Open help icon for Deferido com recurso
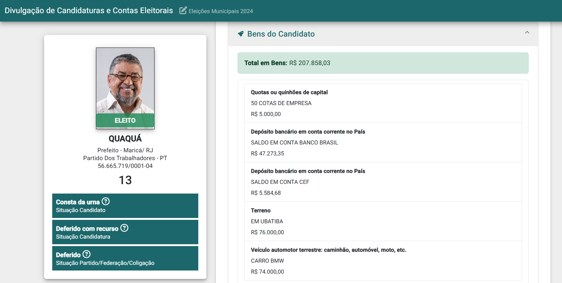This screenshot has width=562, height=283. point(124,228)
